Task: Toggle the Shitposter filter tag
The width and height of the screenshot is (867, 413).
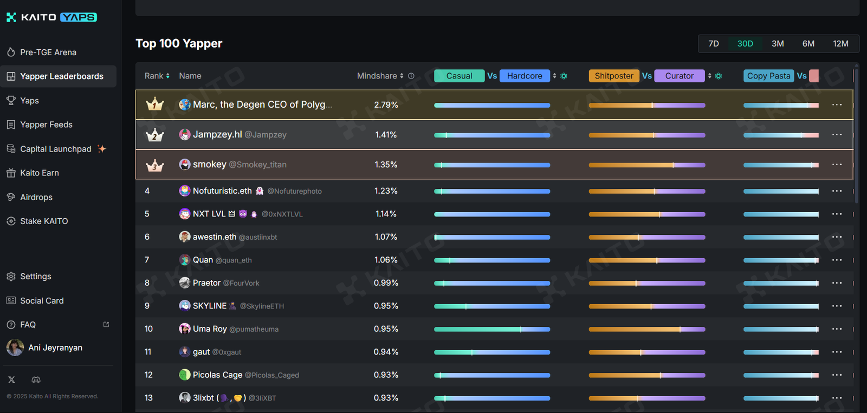Action: (x=613, y=76)
